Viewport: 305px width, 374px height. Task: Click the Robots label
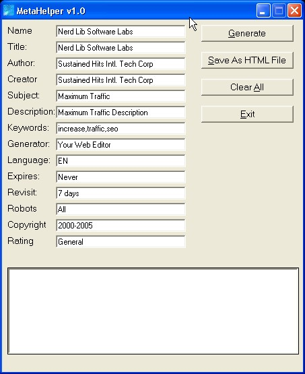[22, 208]
